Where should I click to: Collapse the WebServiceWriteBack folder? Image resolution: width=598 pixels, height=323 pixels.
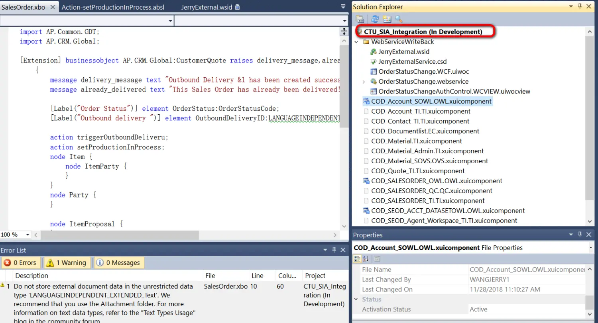tap(356, 42)
